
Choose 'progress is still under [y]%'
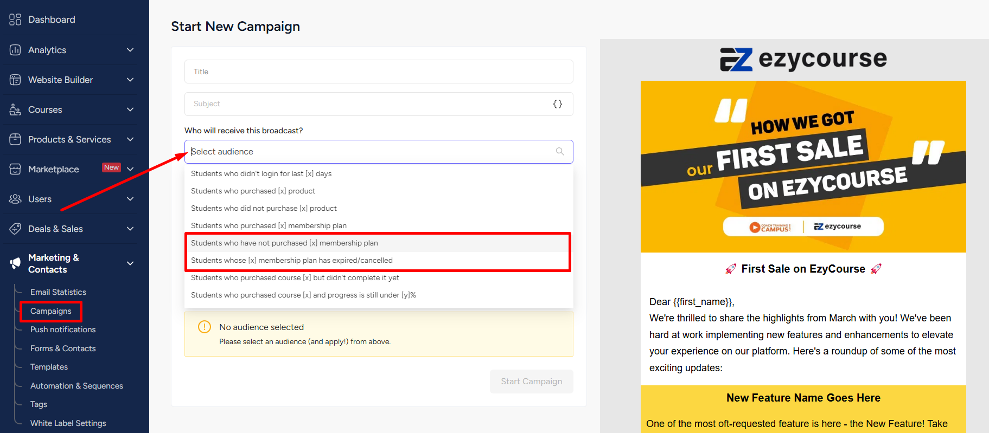click(x=379, y=295)
